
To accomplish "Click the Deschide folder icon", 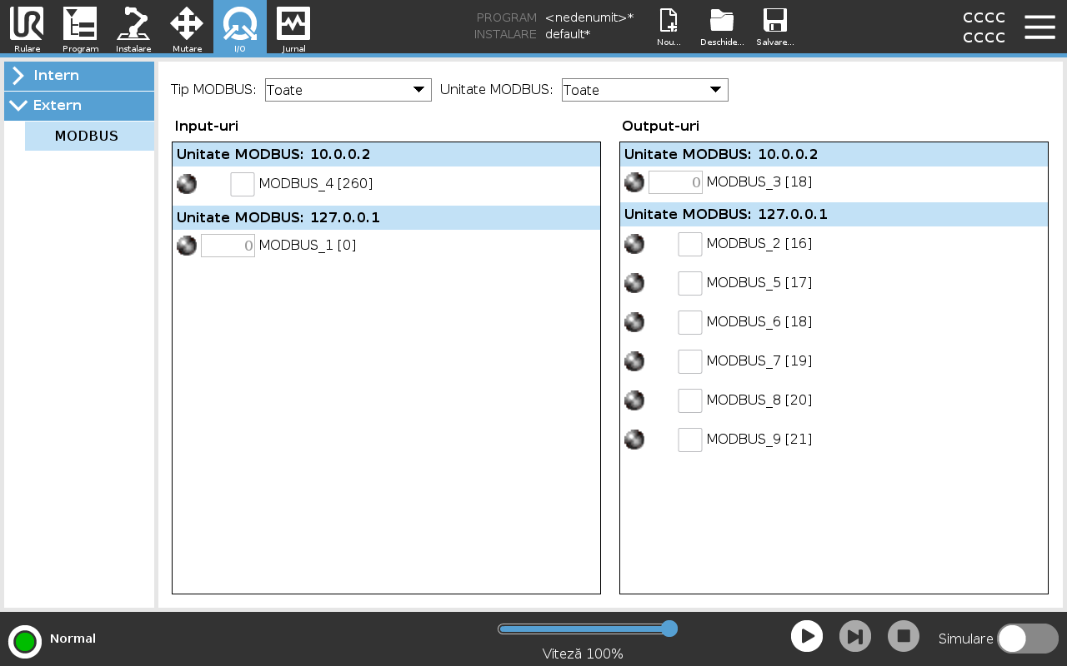I will (722, 27).
